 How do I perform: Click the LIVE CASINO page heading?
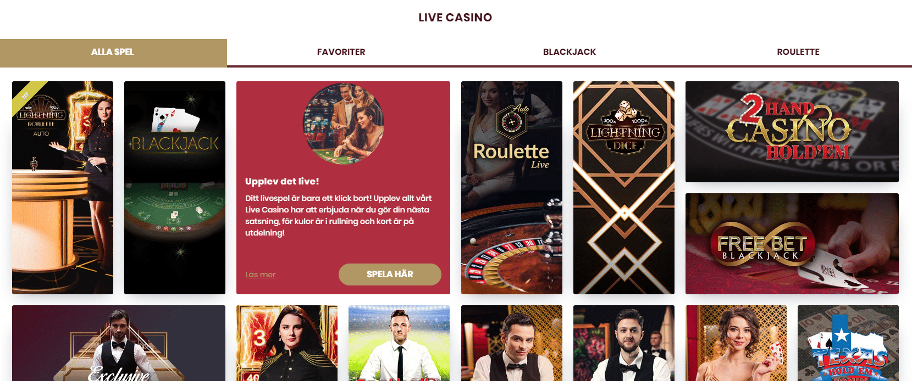[x=455, y=18]
